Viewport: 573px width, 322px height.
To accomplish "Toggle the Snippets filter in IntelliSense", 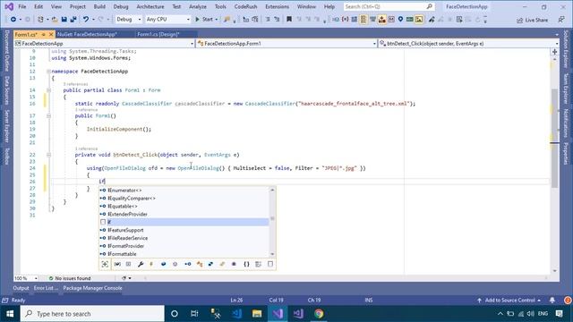I will click(x=270, y=264).
